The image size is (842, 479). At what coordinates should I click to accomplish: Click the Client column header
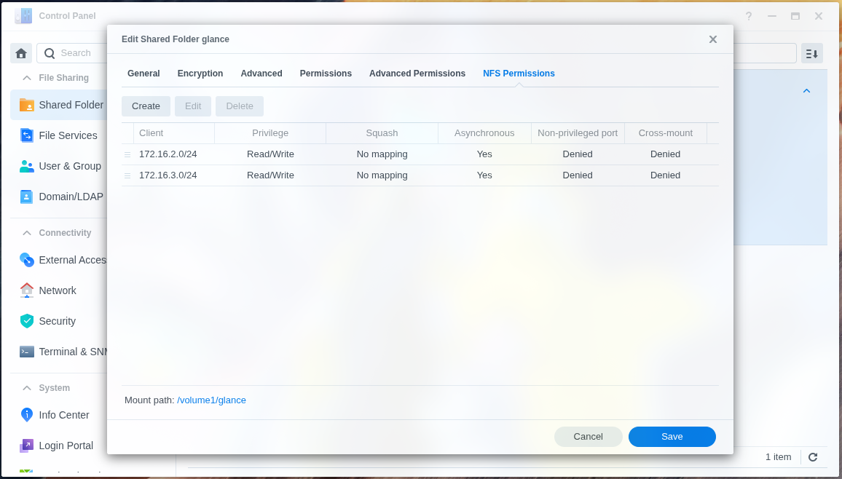coord(174,133)
